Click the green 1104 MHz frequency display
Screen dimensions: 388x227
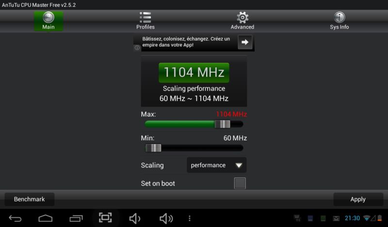[x=194, y=73]
